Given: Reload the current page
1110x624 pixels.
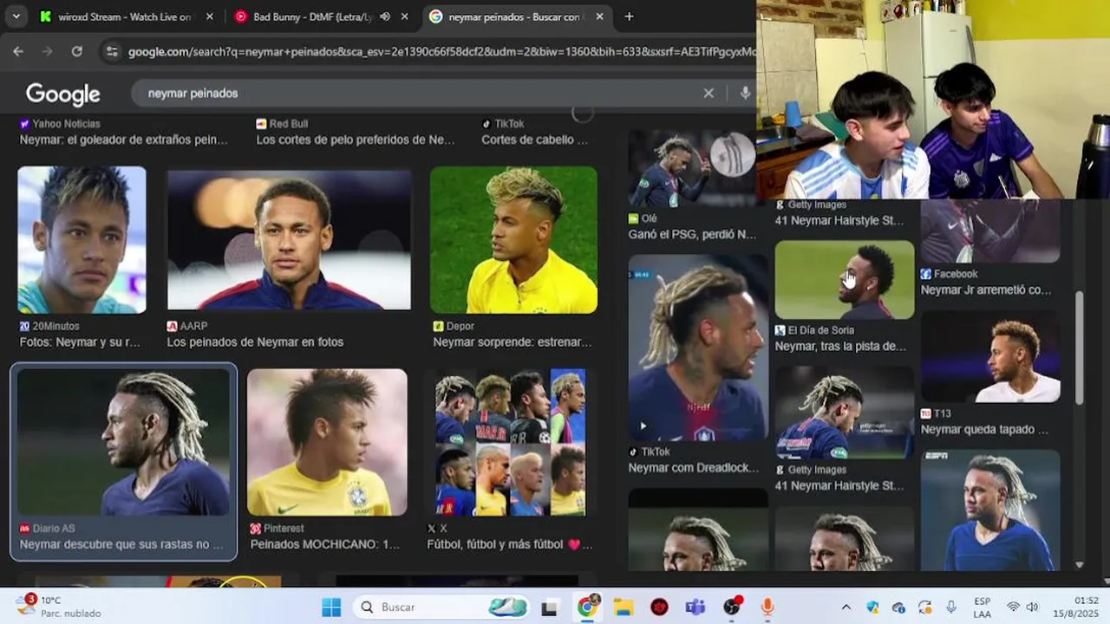Looking at the screenshot, I should click(76, 51).
